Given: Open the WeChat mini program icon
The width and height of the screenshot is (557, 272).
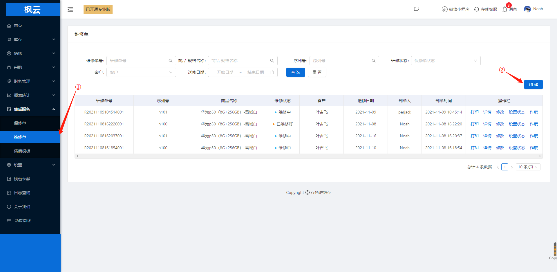Looking at the screenshot, I should [444, 9].
